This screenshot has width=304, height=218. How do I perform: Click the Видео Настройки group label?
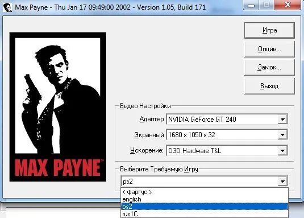[145, 106]
